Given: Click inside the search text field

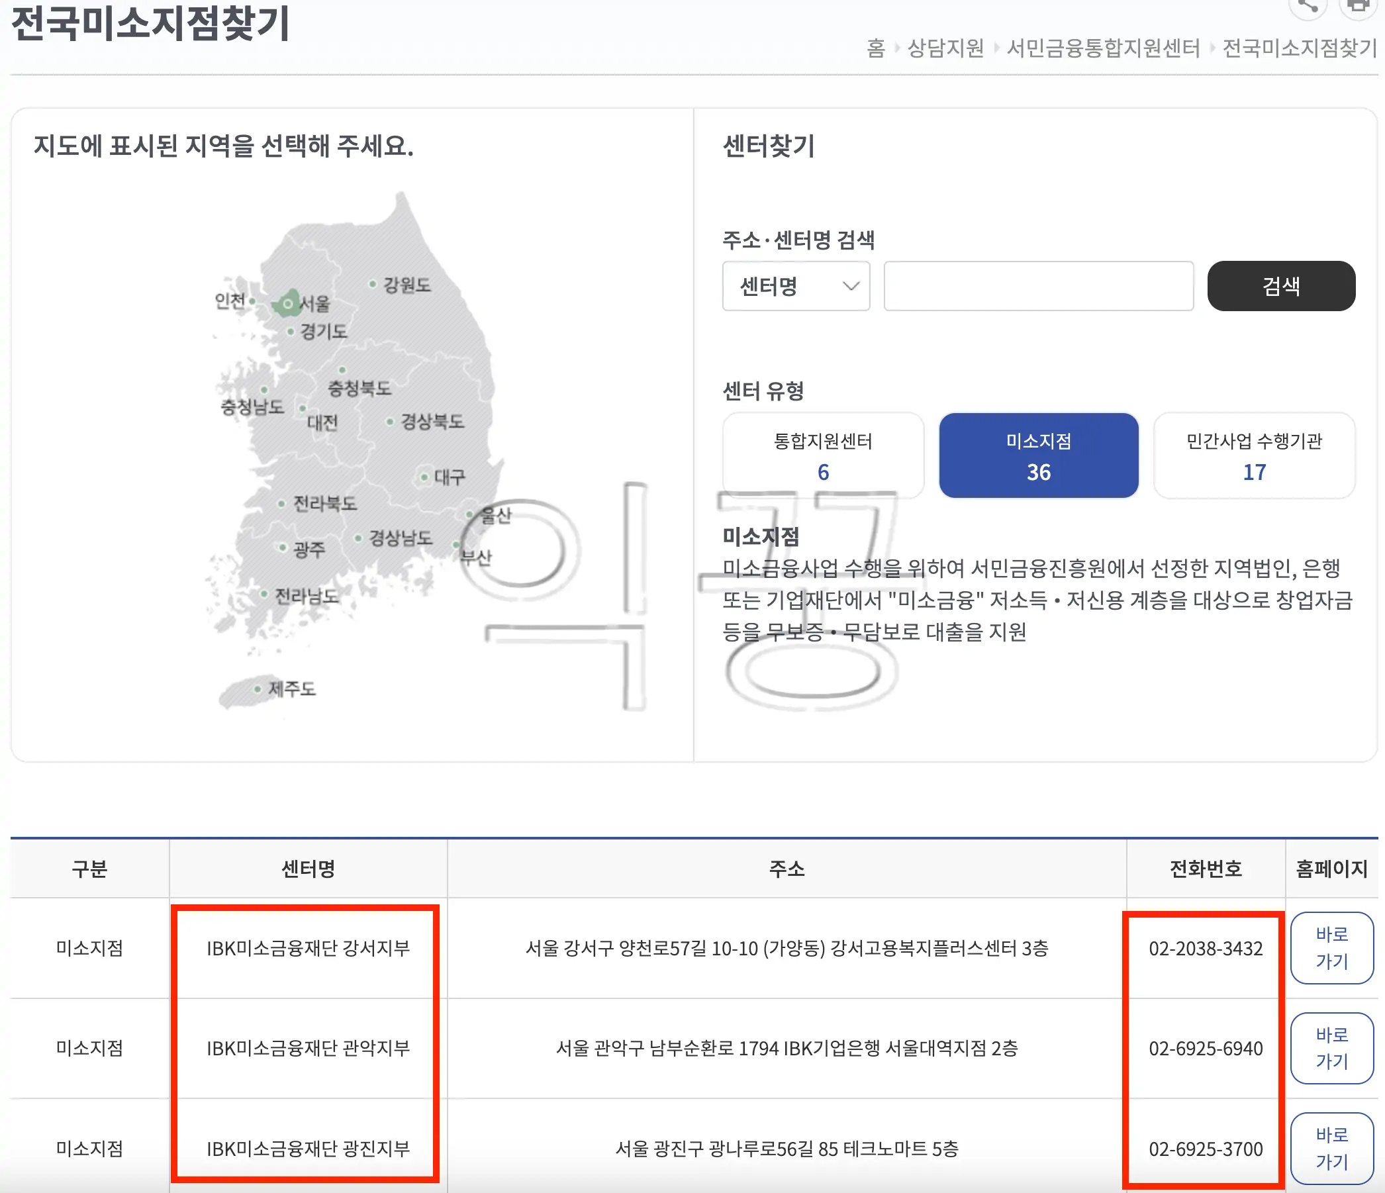Looking at the screenshot, I should point(1037,286).
